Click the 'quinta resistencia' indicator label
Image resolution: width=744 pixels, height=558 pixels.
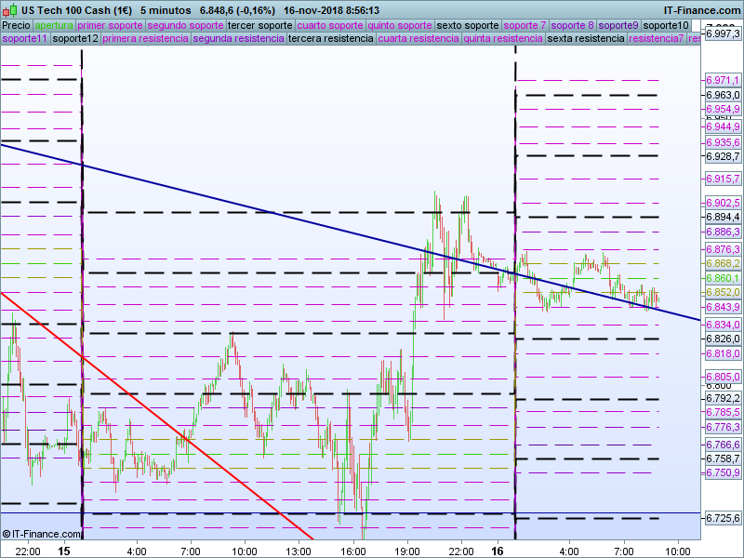click(503, 39)
